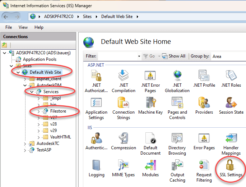Screen dimensions: 246x187
Task: Open Authentication feature icon
Action: [96, 141]
